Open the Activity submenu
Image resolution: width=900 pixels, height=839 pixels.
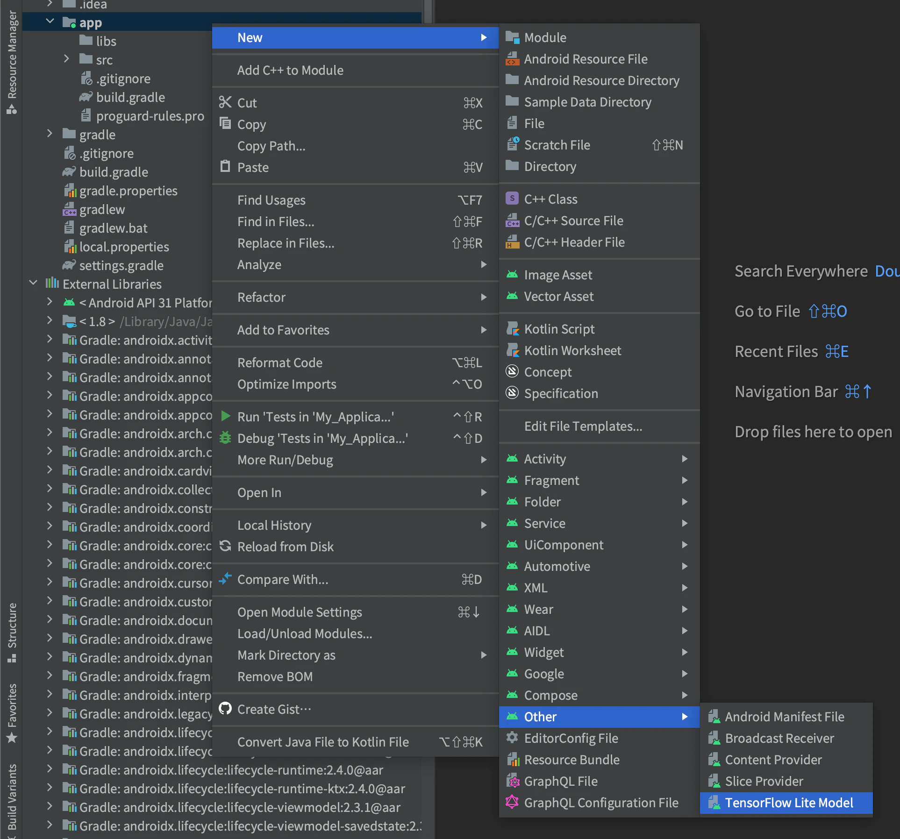tap(599, 458)
